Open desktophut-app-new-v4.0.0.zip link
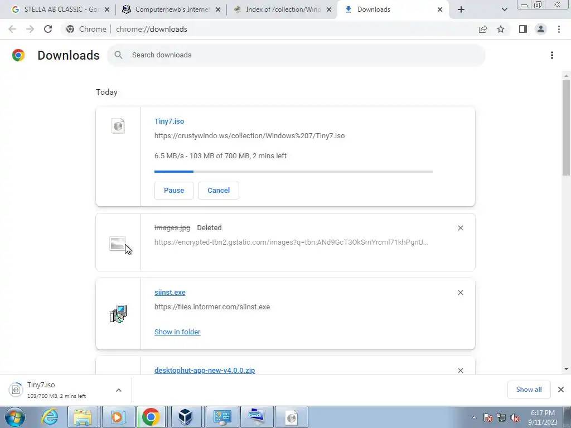 [205, 370]
